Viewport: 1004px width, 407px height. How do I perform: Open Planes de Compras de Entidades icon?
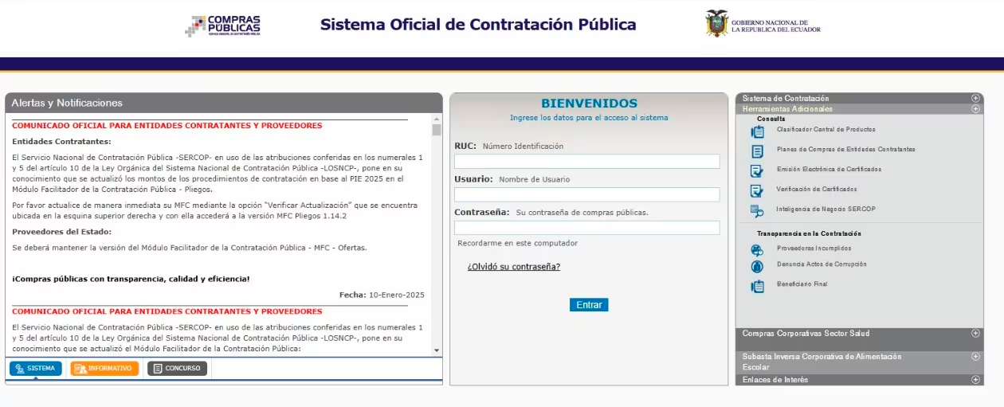(x=757, y=151)
